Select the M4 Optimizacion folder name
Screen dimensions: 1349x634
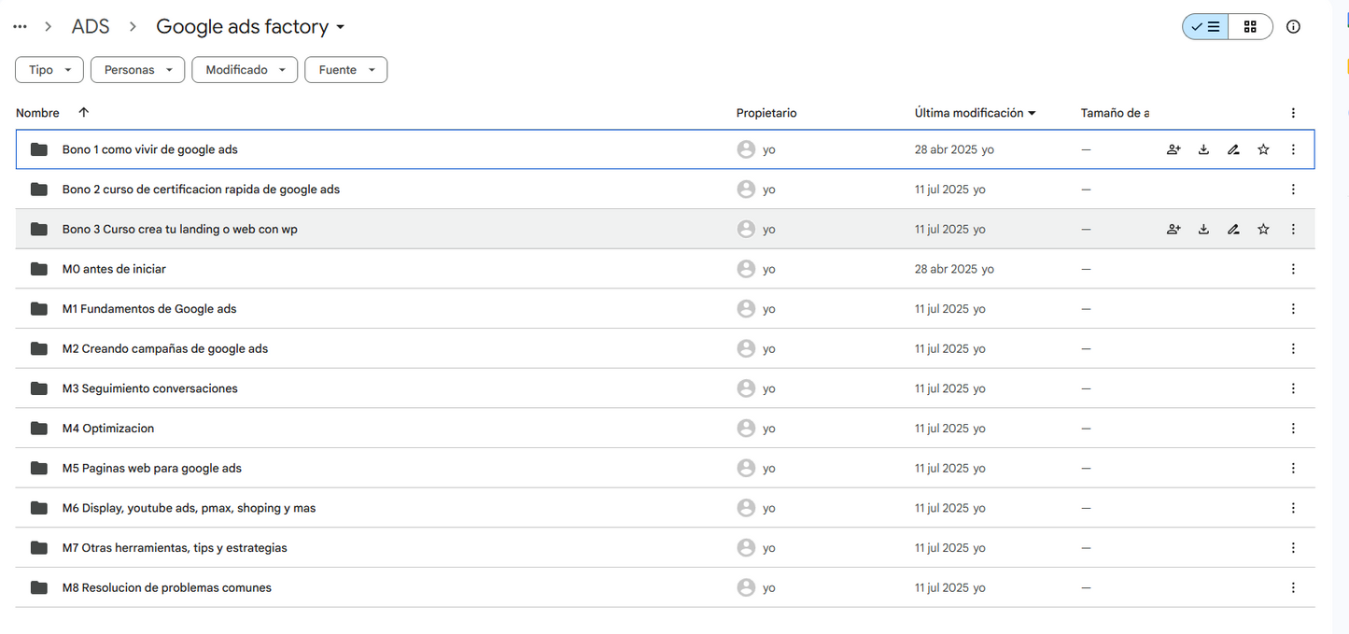108,429
